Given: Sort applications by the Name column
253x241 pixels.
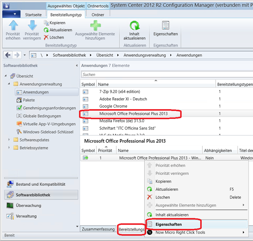Looking at the screenshot, I should pyautogui.click(x=156, y=84).
